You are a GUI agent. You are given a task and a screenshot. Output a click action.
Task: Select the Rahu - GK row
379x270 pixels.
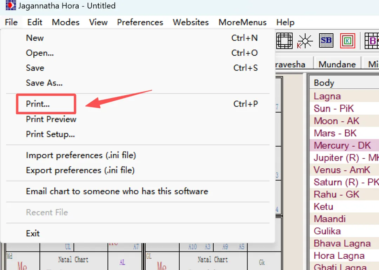[x=344, y=194]
